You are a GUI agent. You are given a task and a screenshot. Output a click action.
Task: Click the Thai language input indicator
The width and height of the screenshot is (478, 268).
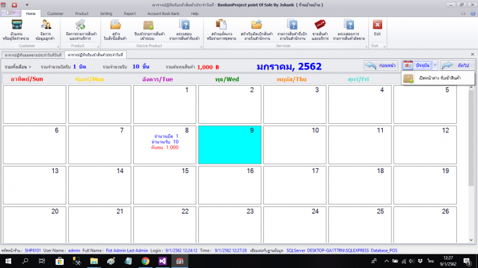pos(431,261)
